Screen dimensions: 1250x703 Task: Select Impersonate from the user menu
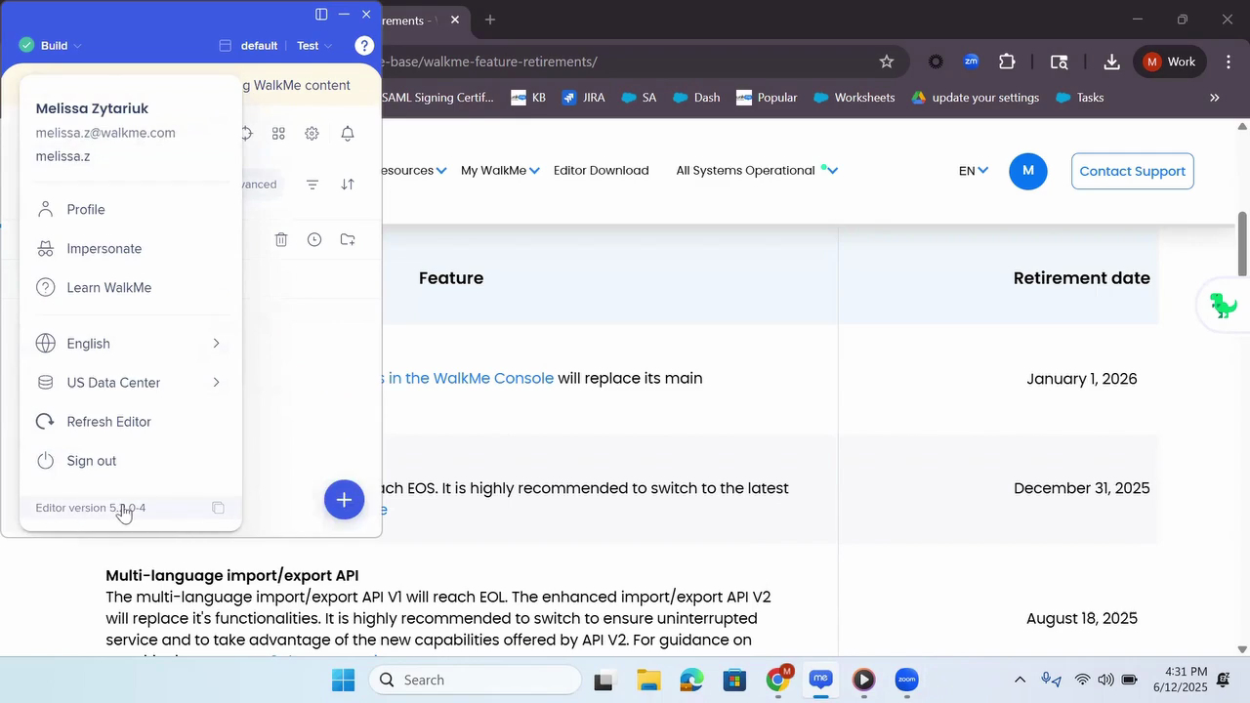pyautogui.click(x=104, y=249)
